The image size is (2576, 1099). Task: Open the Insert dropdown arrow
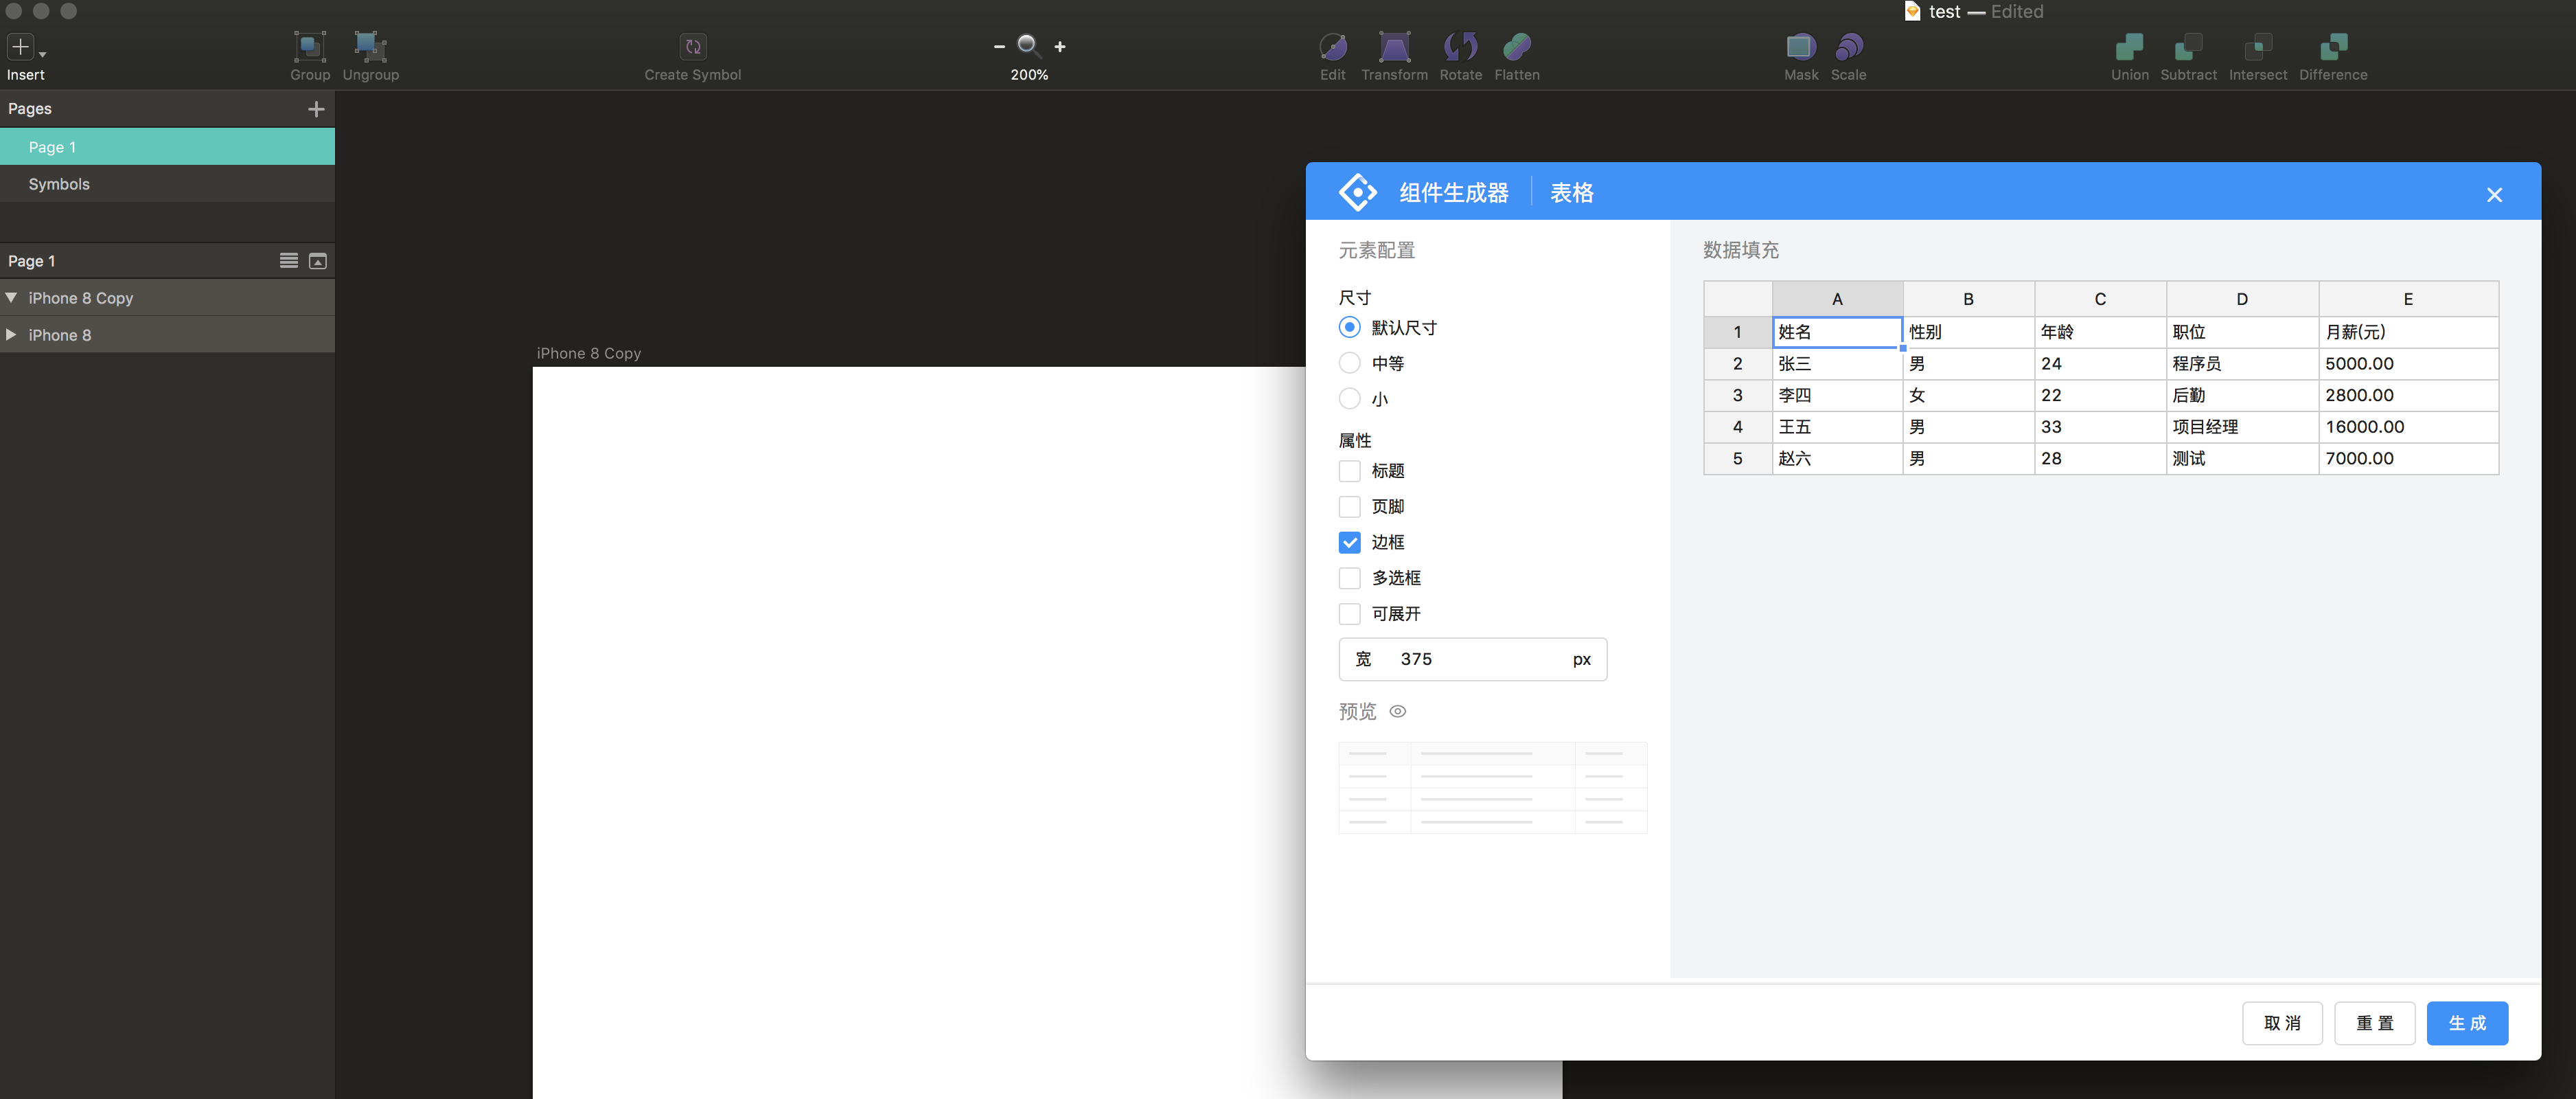43,54
